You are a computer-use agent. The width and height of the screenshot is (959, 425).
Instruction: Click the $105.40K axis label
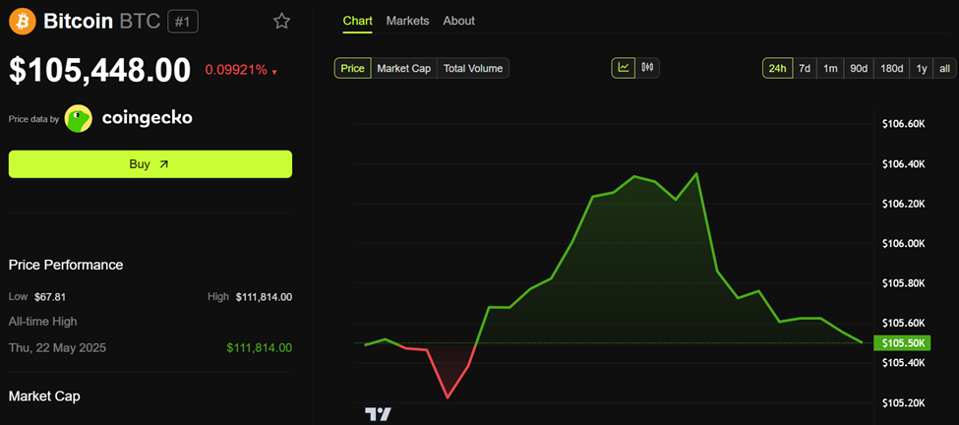[x=903, y=363]
